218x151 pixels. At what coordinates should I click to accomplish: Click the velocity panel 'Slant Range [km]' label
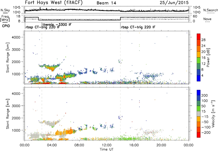point(8,114)
